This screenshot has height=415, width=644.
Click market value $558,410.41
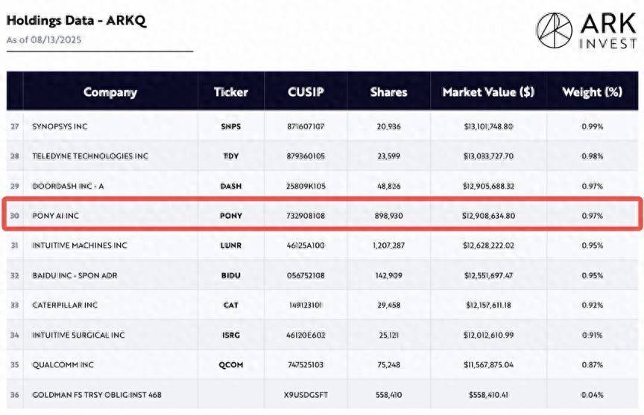[488, 395]
